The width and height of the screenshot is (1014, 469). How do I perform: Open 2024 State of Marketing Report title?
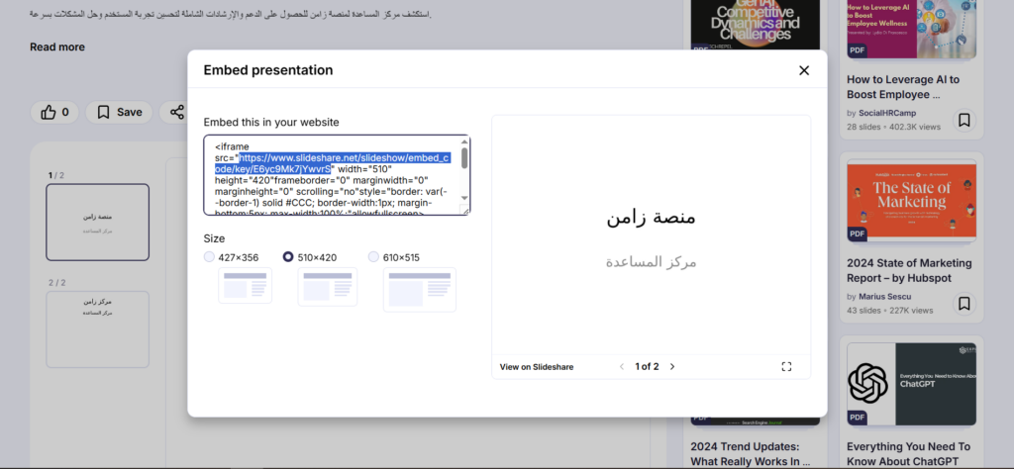click(x=909, y=271)
